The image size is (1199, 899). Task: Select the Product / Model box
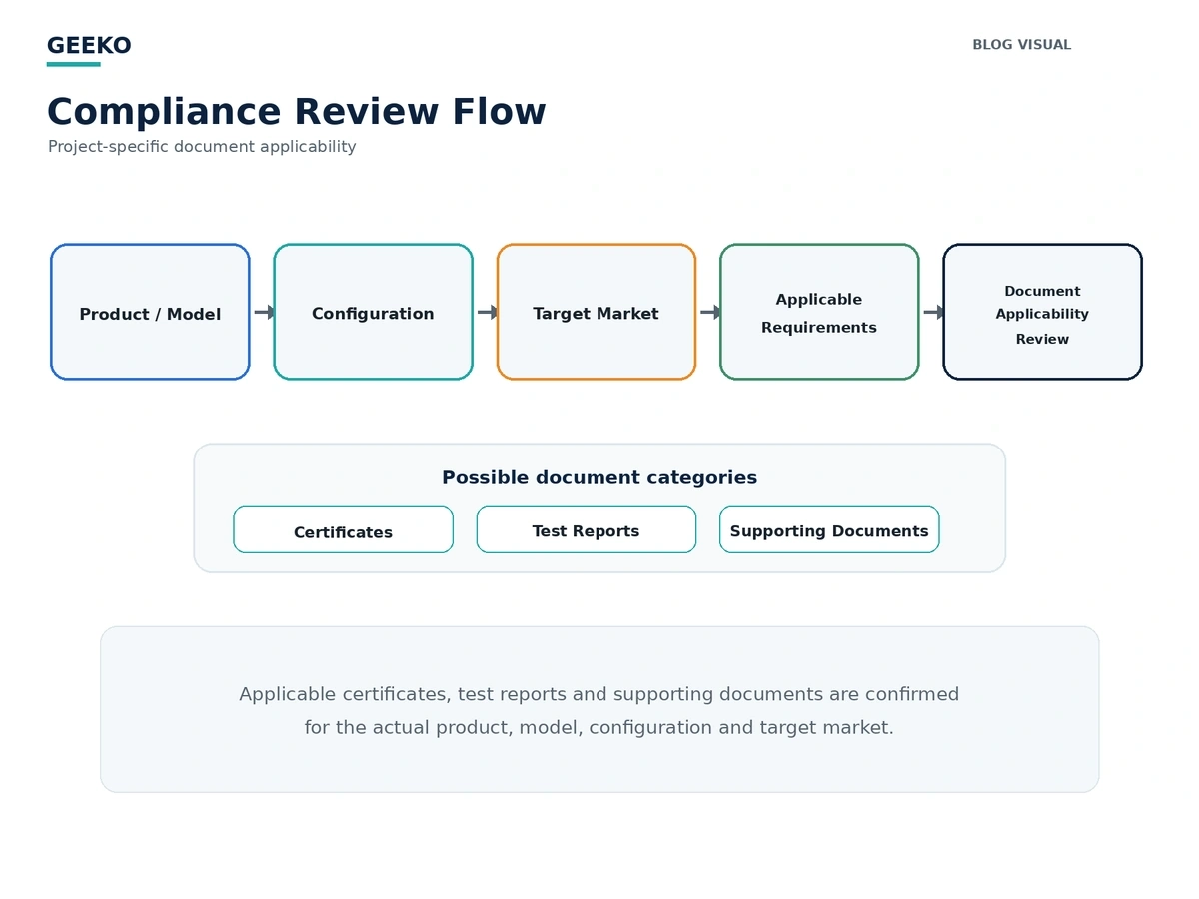[150, 312]
